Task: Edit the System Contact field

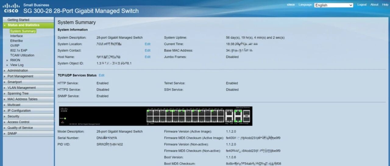Action: [x=147, y=51]
